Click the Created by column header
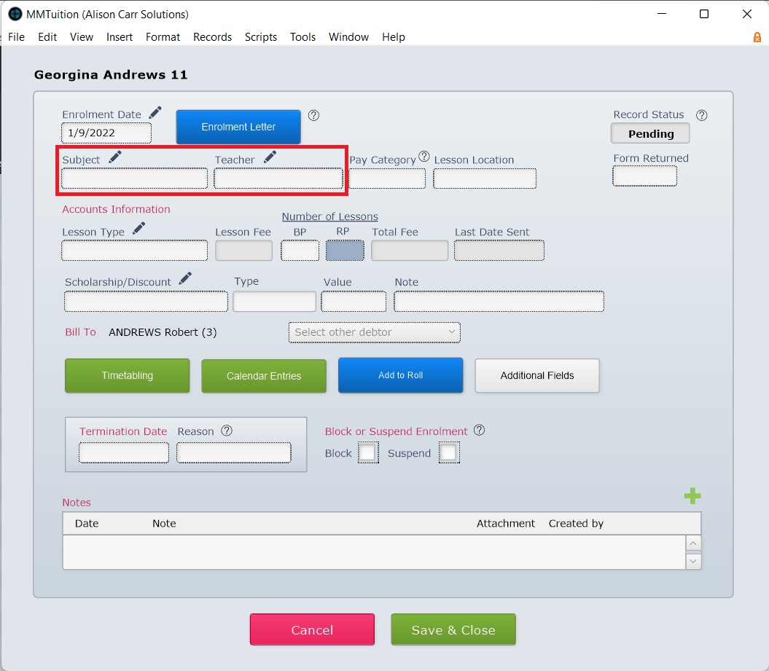This screenshot has width=769, height=671. point(576,524)
